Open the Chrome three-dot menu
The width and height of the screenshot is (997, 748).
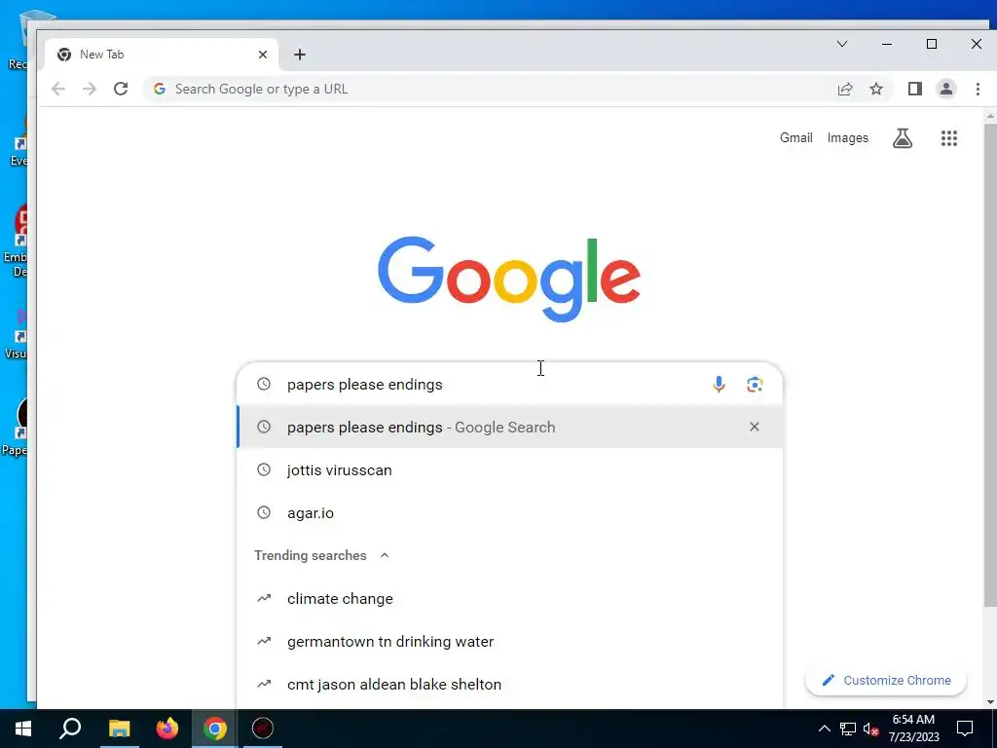(978, 89)
